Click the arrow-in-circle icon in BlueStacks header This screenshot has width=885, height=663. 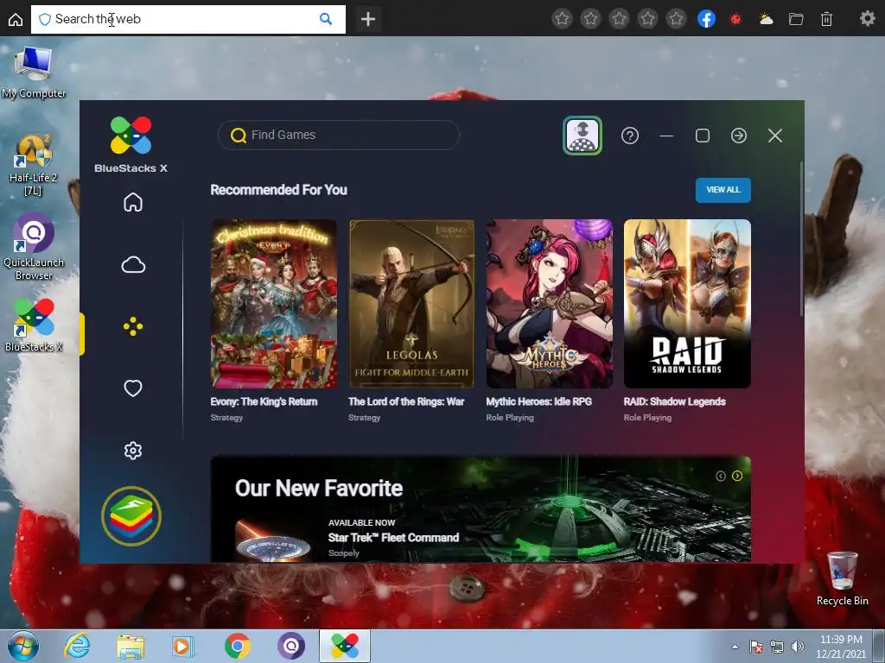click(739, 136)
